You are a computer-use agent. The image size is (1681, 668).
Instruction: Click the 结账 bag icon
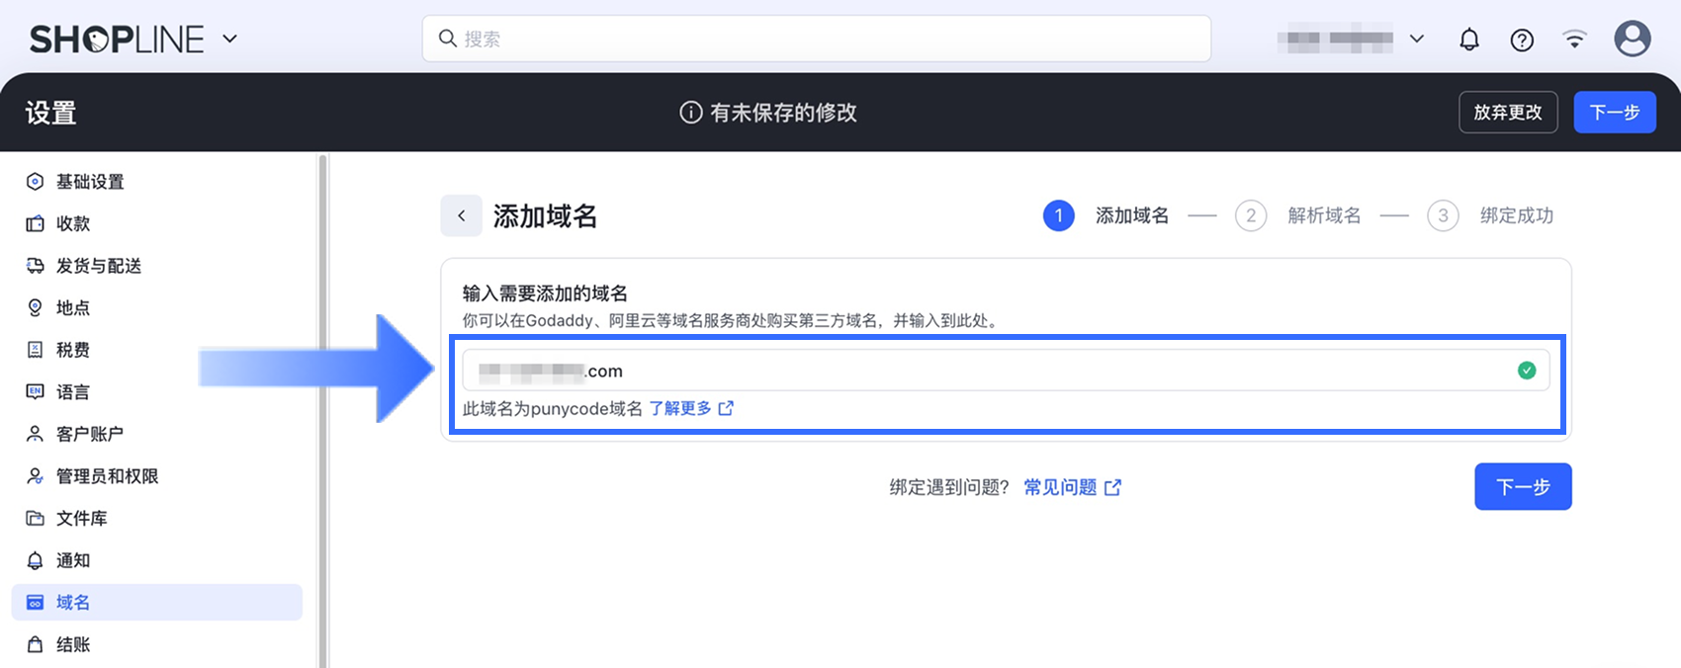coord(36,644)
